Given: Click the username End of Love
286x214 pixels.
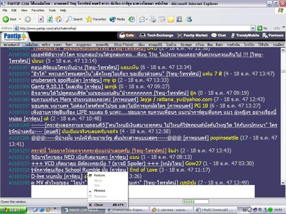Looking at the screenshot, I should [x=144, y=170].
